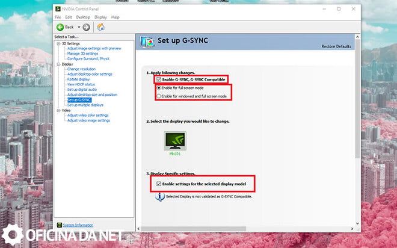Viewport: 397px width, 248px height.
Task: Open Adjust image settings with preview
Action: tap(94, 48)
